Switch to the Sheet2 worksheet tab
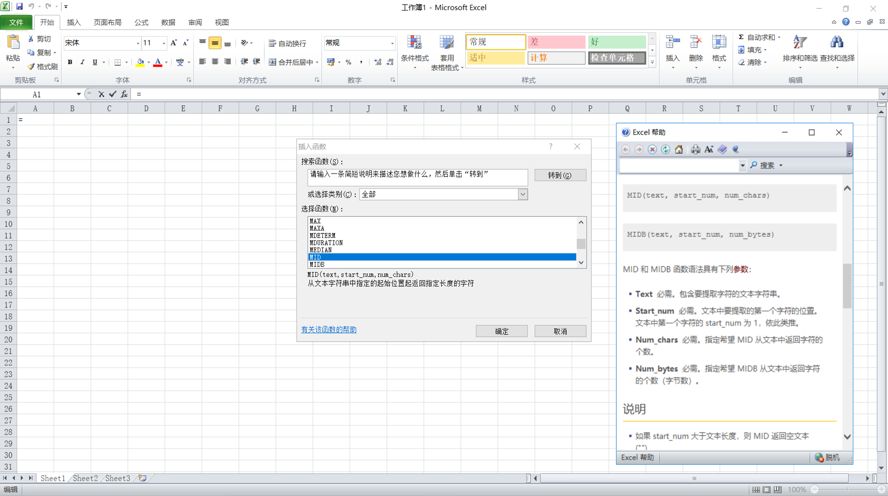888x496 pixels. click(85, 478)
